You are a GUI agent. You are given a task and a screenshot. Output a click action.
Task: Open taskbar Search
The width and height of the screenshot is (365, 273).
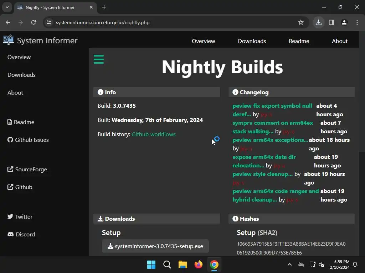pyautogui.click(x=167, y=264)
